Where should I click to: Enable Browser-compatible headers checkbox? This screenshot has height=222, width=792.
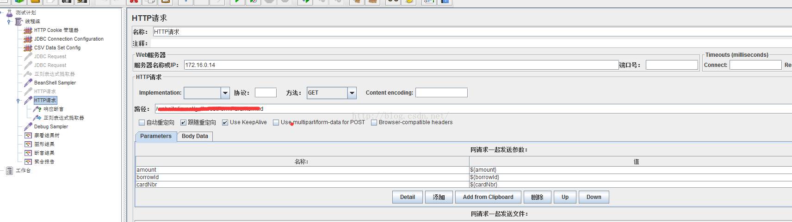374,122
